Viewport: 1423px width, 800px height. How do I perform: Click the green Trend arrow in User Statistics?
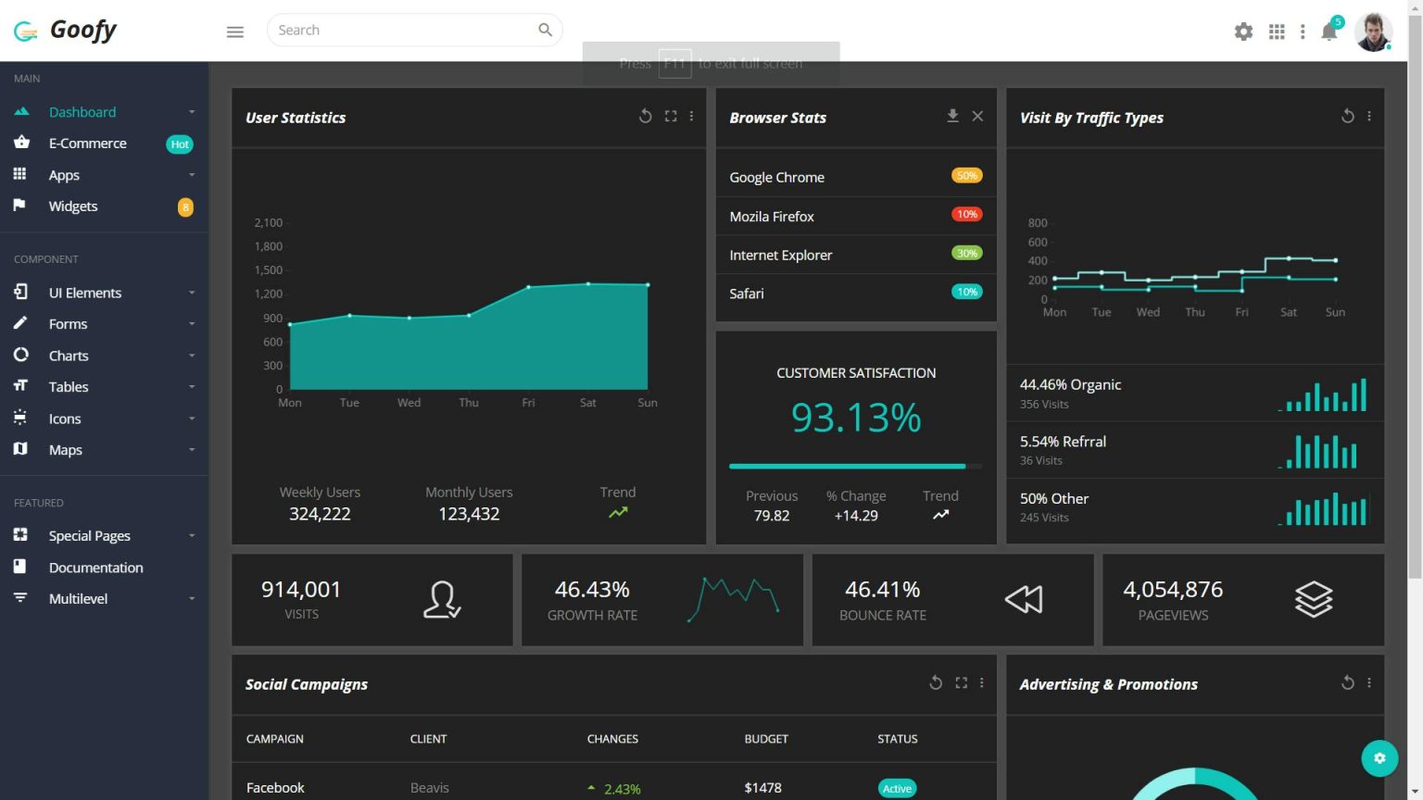(618, 510)
